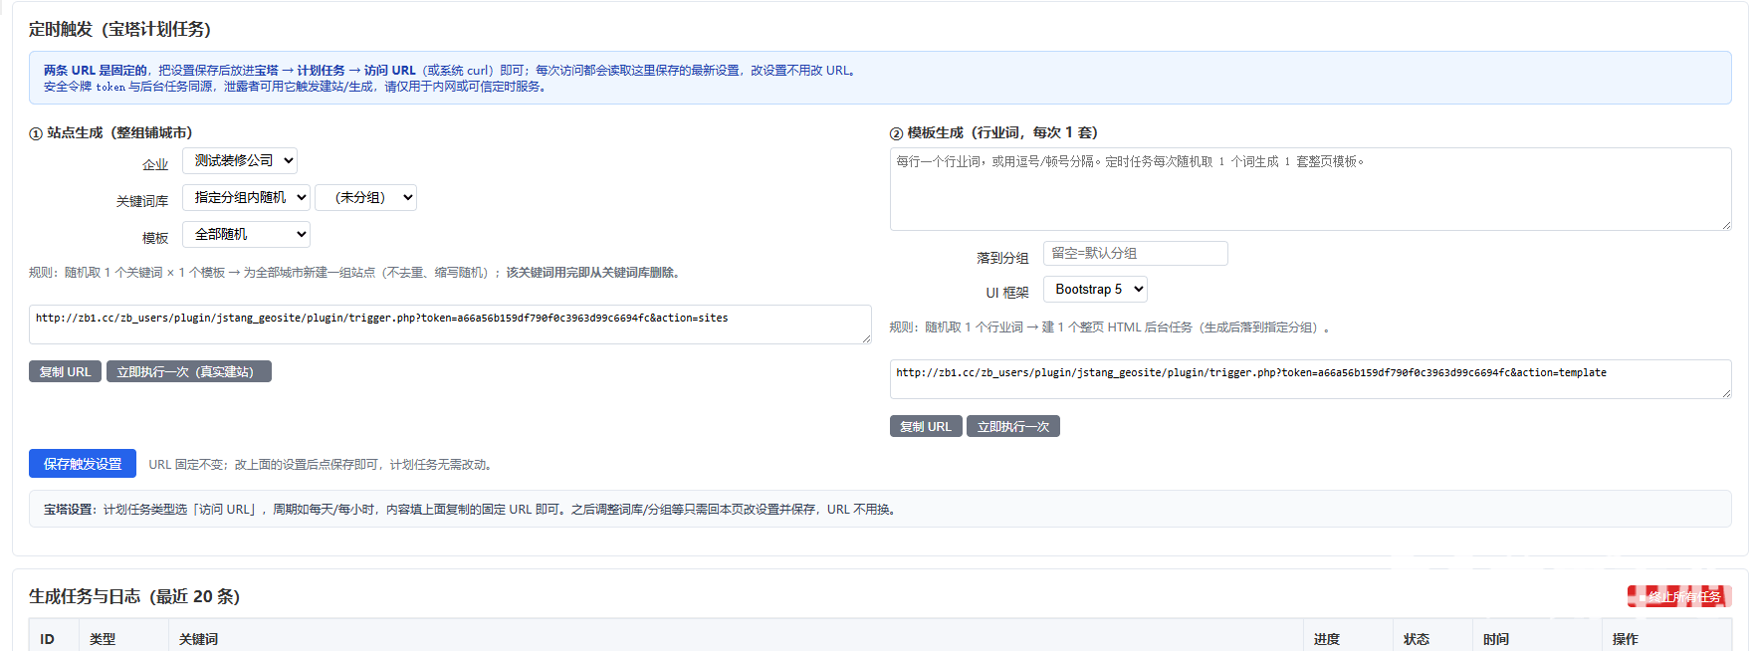Open the 企业 dropdown showing 测试装修公司

240,160
